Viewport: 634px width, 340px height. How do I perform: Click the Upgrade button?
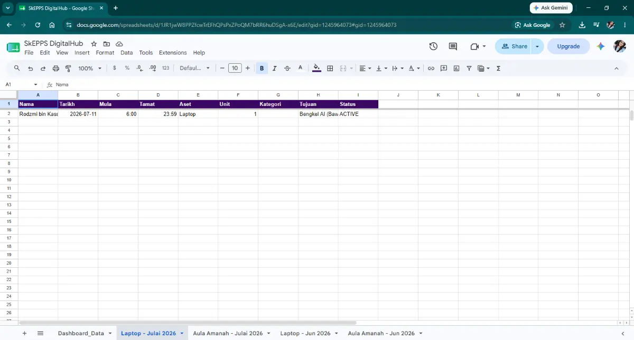tap(568, 46)
